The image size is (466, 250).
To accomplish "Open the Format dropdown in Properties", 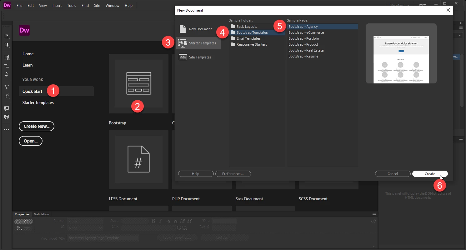I will pyautogui.click(x=85, y=221).
